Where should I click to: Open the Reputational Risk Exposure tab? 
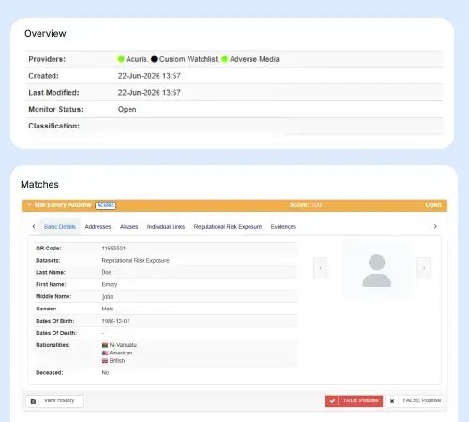pyautogui.click(x=228, y=227)
